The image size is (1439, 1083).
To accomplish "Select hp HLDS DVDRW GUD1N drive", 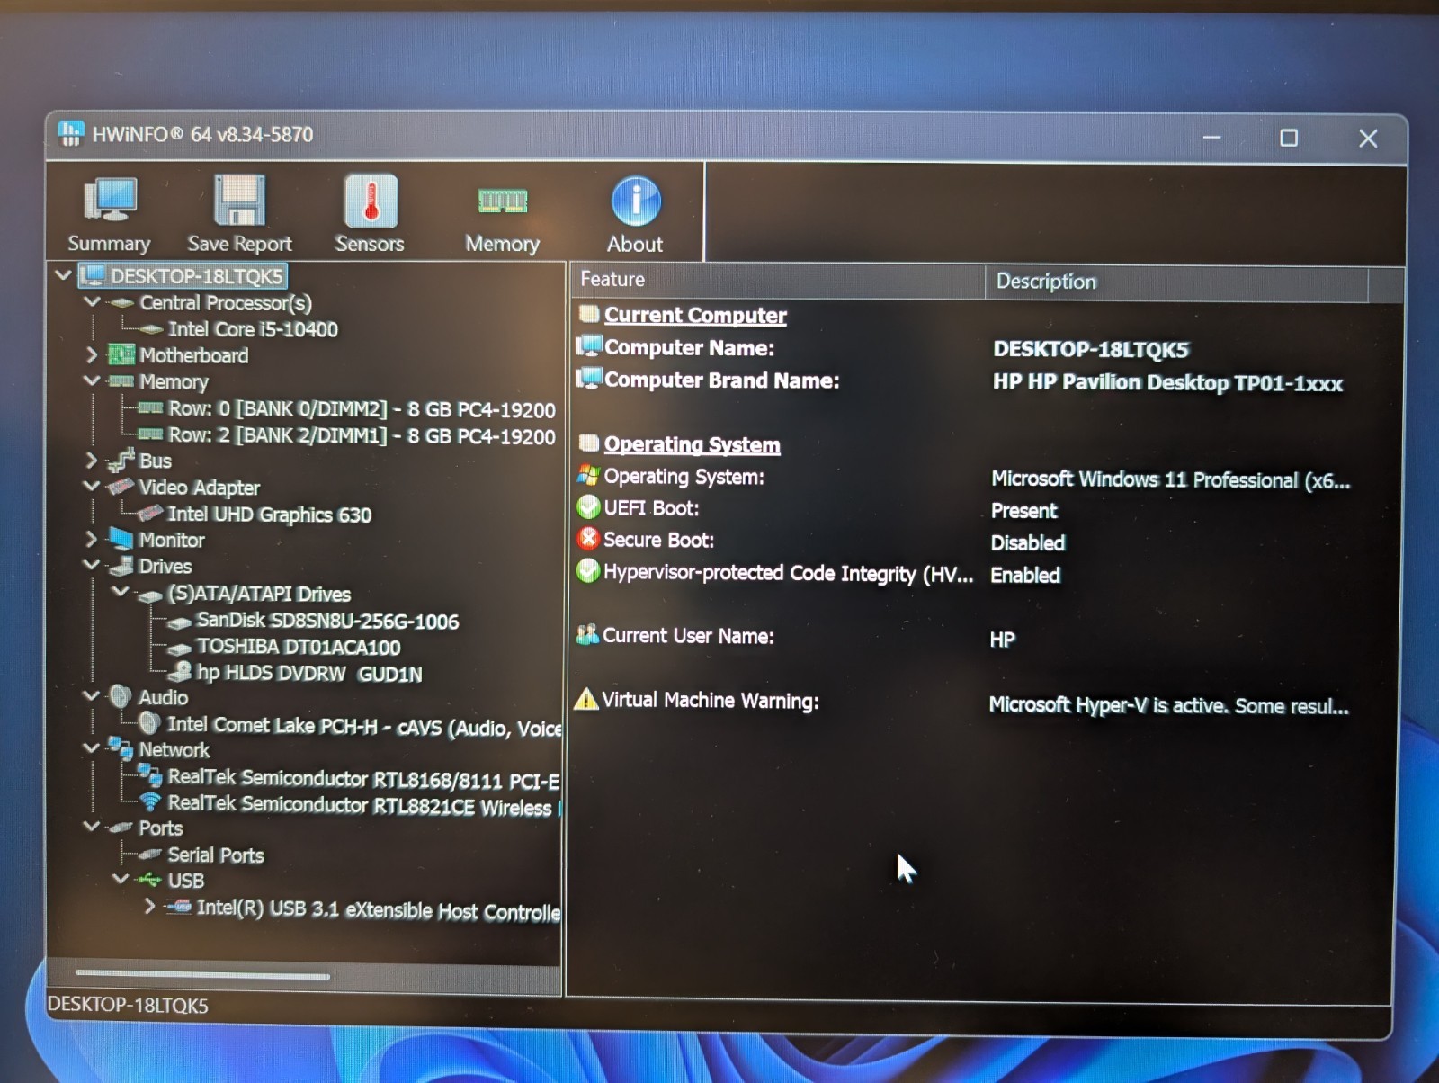I will [309, 674].
